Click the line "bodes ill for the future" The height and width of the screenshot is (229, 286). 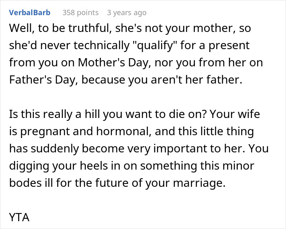(x=117, y=183)
